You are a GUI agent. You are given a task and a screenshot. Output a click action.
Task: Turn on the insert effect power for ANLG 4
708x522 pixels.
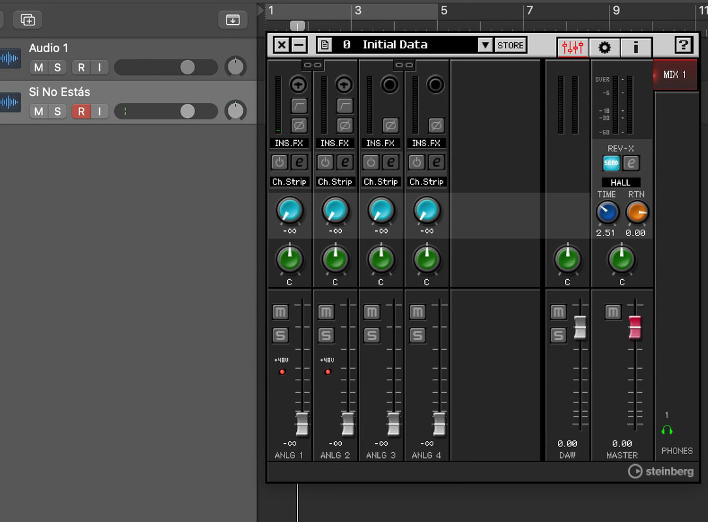pos(417,162)
